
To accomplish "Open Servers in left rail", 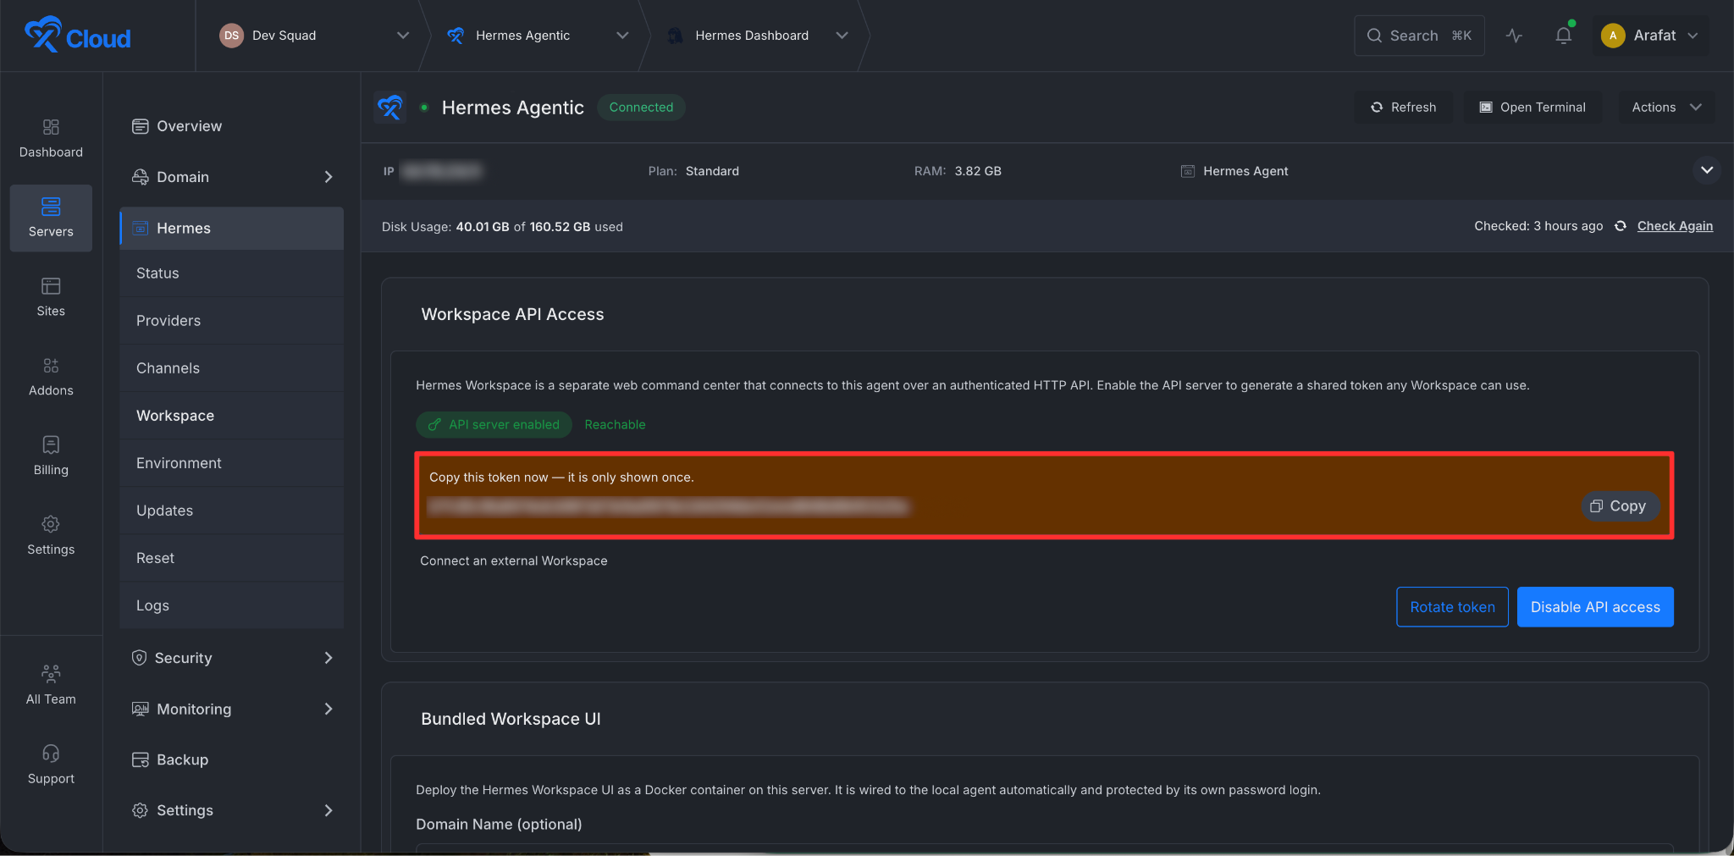I will 51,218.
